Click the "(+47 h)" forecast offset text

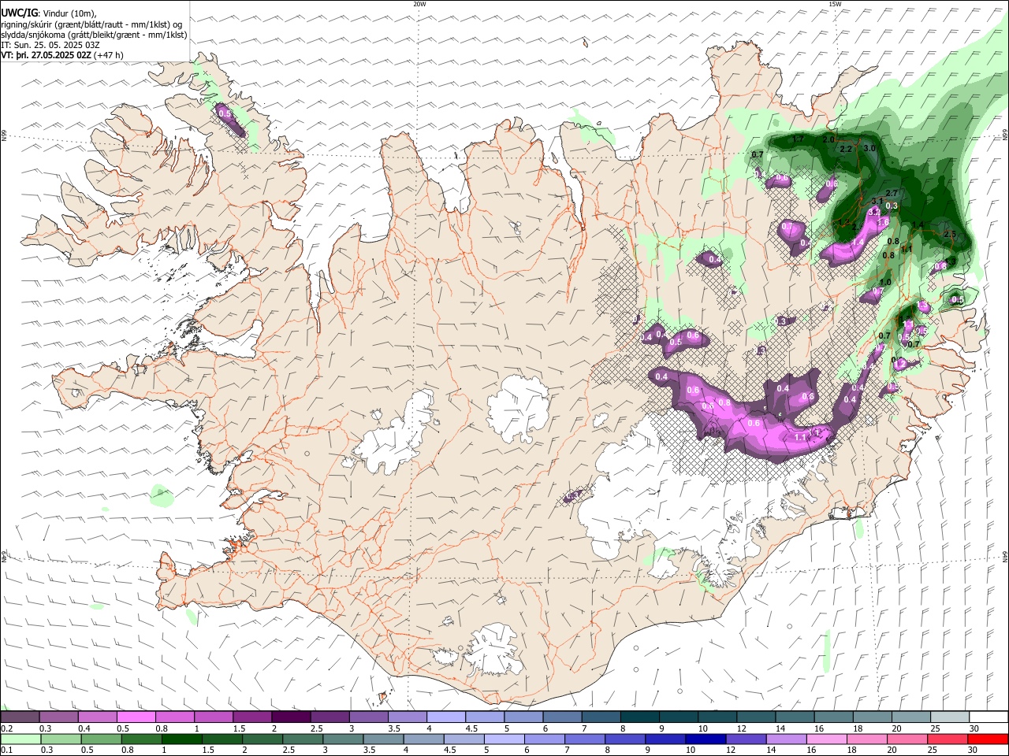tap(110, 55)
